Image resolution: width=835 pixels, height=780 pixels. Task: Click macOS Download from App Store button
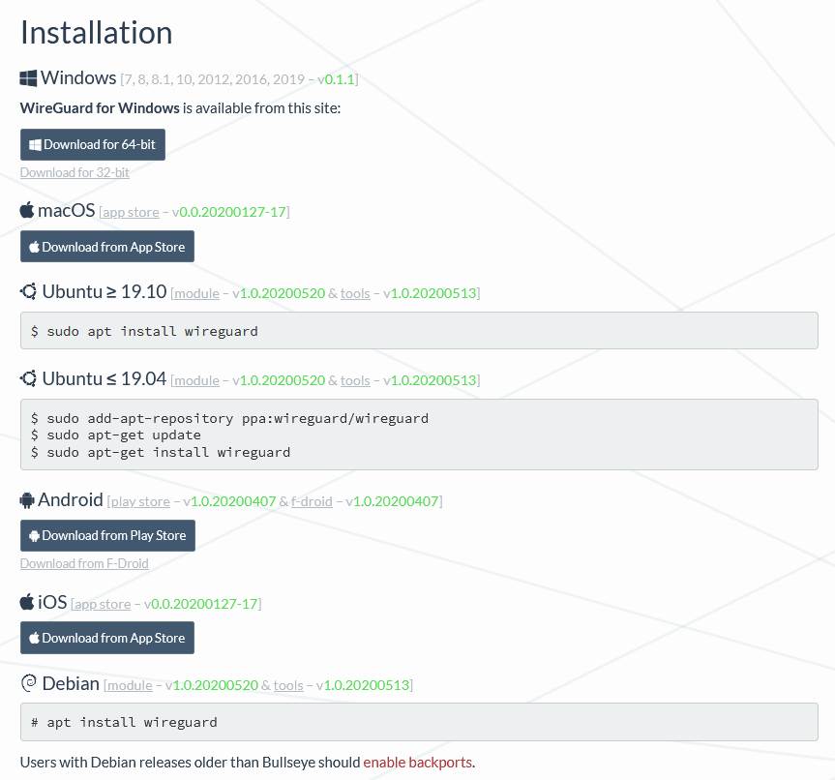(x=107, y=247)
